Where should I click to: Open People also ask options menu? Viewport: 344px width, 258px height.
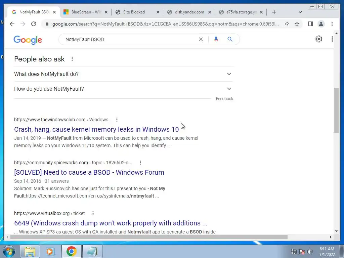(72, 59)
